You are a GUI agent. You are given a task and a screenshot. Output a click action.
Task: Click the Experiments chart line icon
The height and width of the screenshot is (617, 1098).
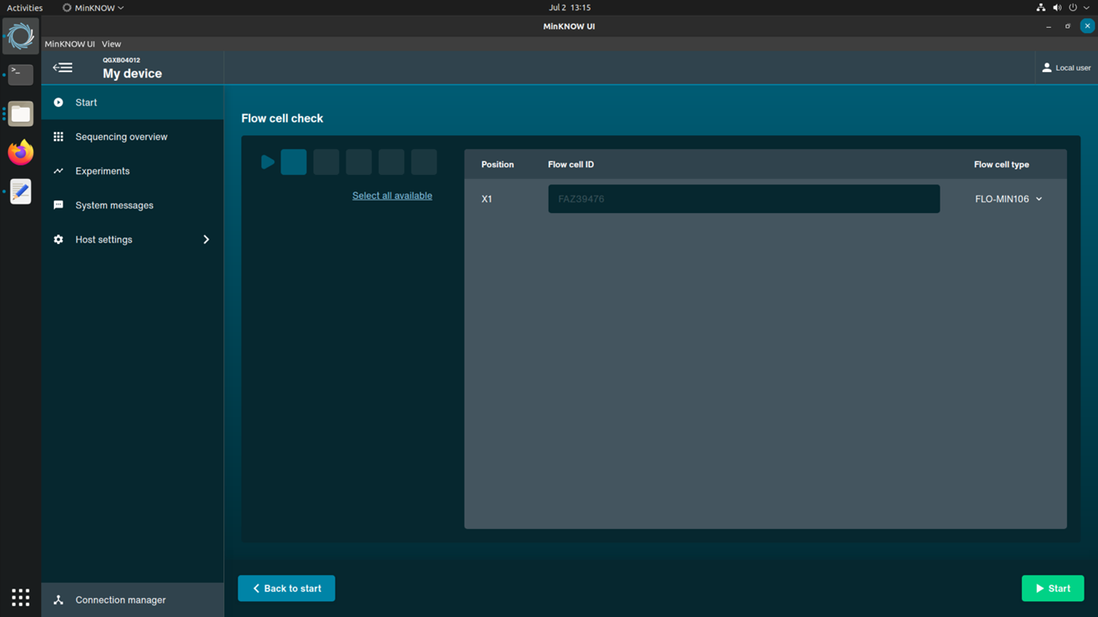59,171
